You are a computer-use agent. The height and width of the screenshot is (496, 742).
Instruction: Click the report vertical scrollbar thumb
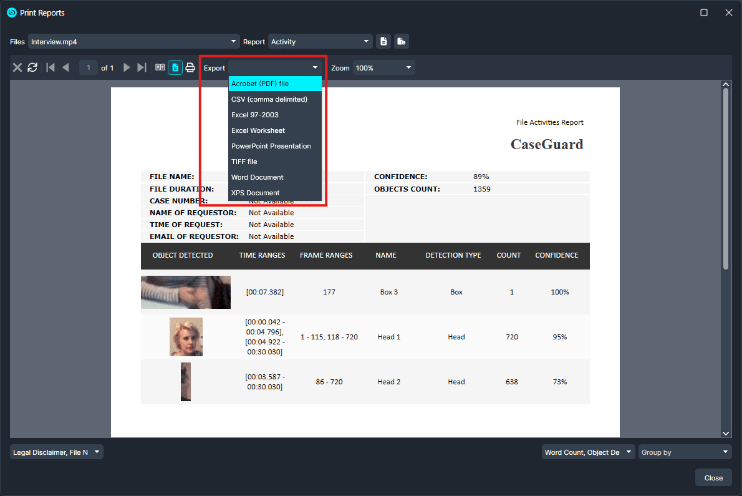(x=725, y=178)
